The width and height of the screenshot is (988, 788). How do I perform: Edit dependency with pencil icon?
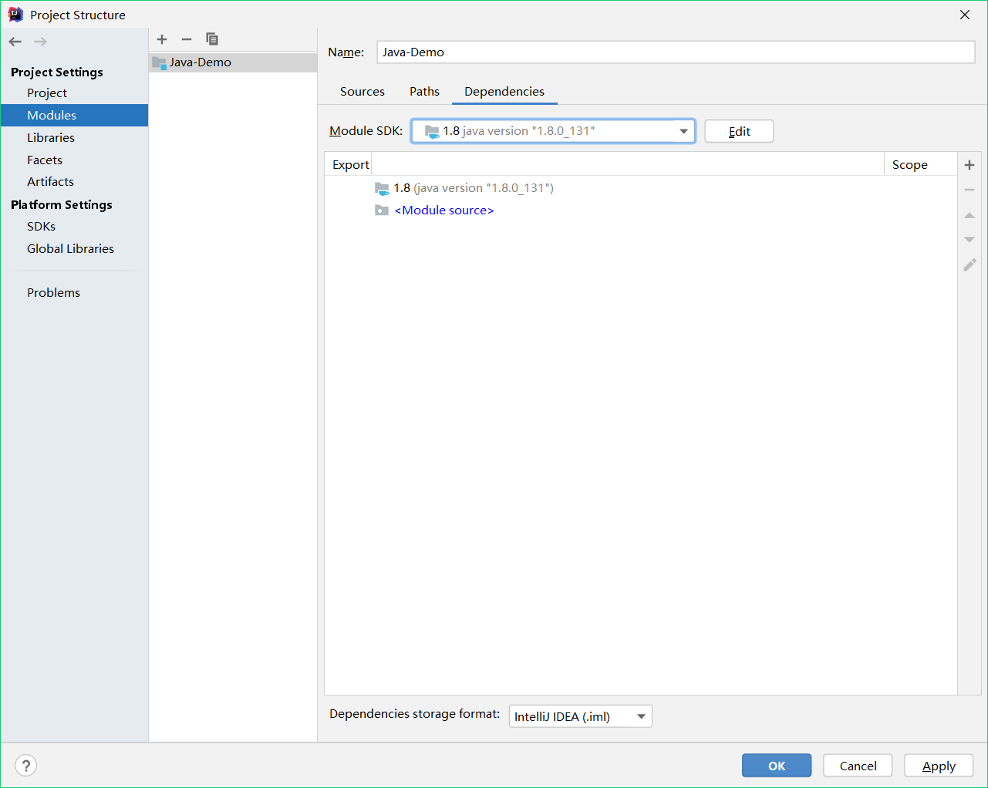point(969,264)
